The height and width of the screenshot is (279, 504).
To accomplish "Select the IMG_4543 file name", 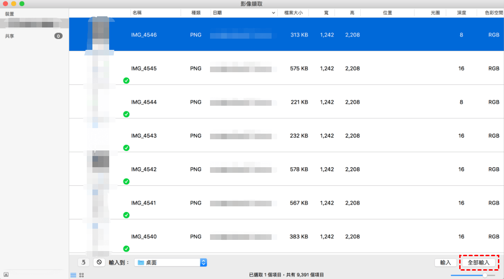I will pos(144,136).
